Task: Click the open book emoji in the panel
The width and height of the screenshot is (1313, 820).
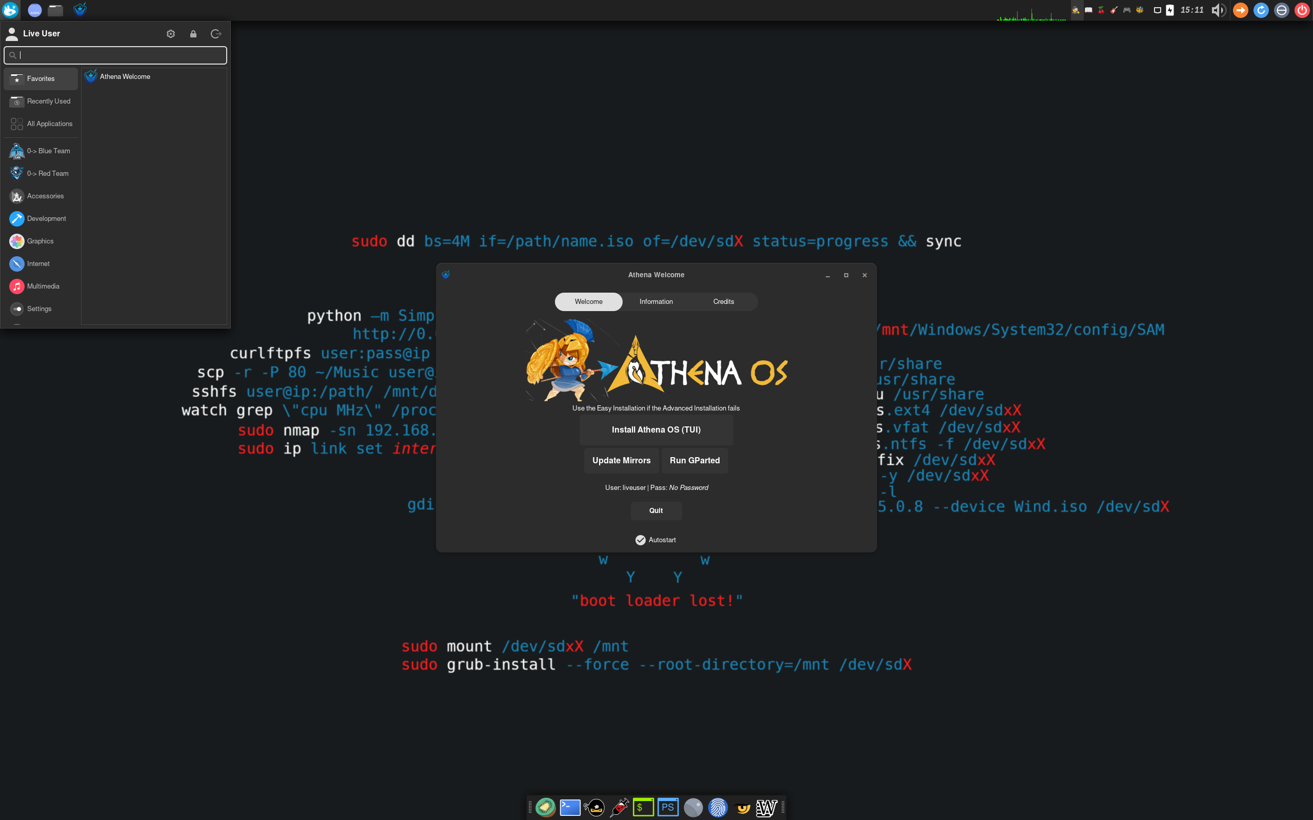Action: pyautogui.click(x=1088, y=10)
